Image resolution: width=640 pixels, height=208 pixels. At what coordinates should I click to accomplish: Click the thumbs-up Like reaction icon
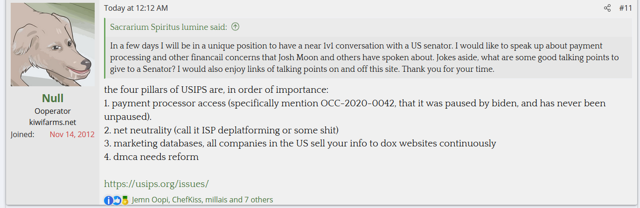pos(117,200)
